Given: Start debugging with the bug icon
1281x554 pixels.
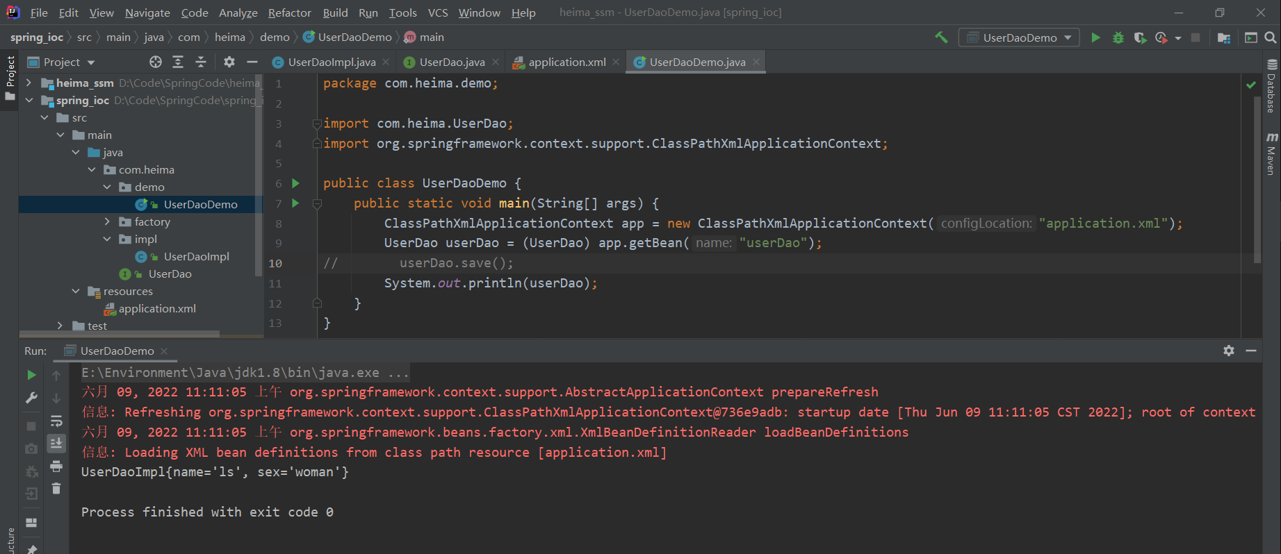Looking at the screenshot, I should click(x=1118, y=37).
